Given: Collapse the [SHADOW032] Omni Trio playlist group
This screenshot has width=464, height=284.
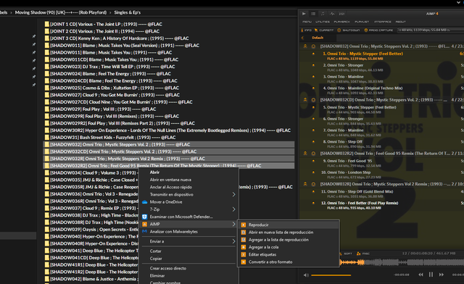Looking at the screenshot, I should click(x=305, y=46).
